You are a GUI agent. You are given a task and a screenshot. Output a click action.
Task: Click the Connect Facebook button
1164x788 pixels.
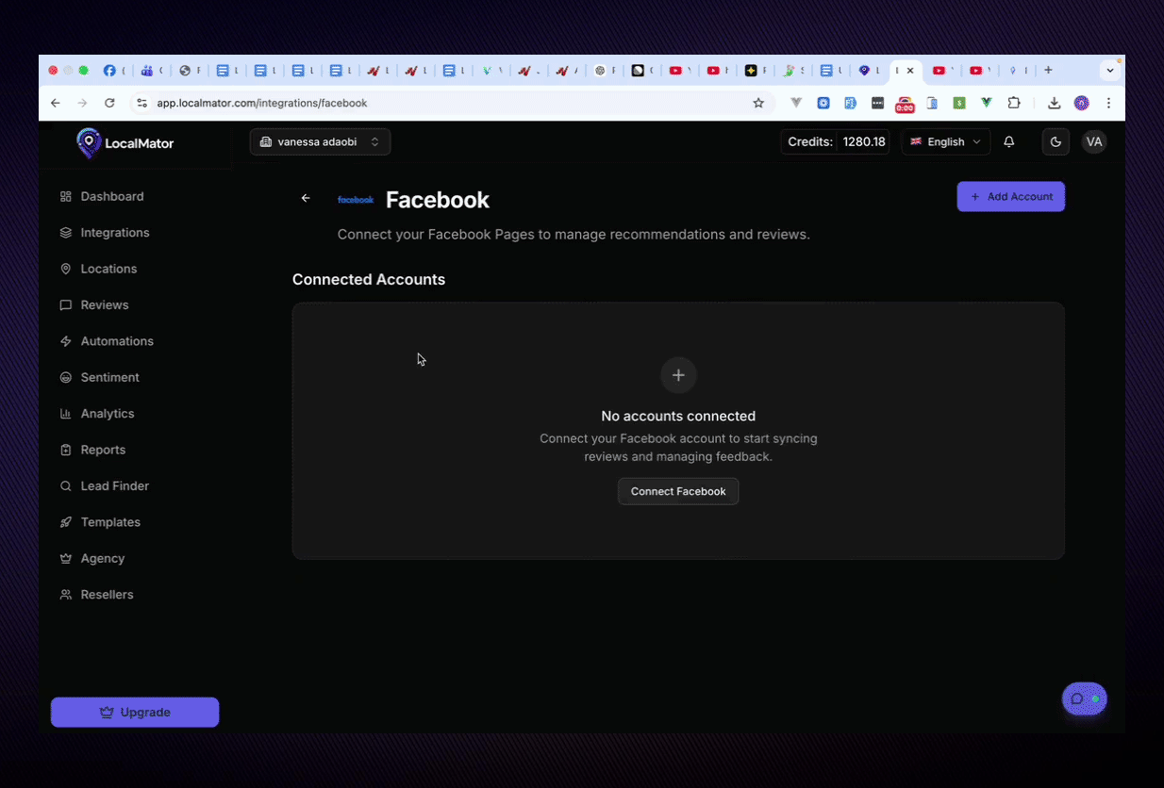[x=678, y=491]
